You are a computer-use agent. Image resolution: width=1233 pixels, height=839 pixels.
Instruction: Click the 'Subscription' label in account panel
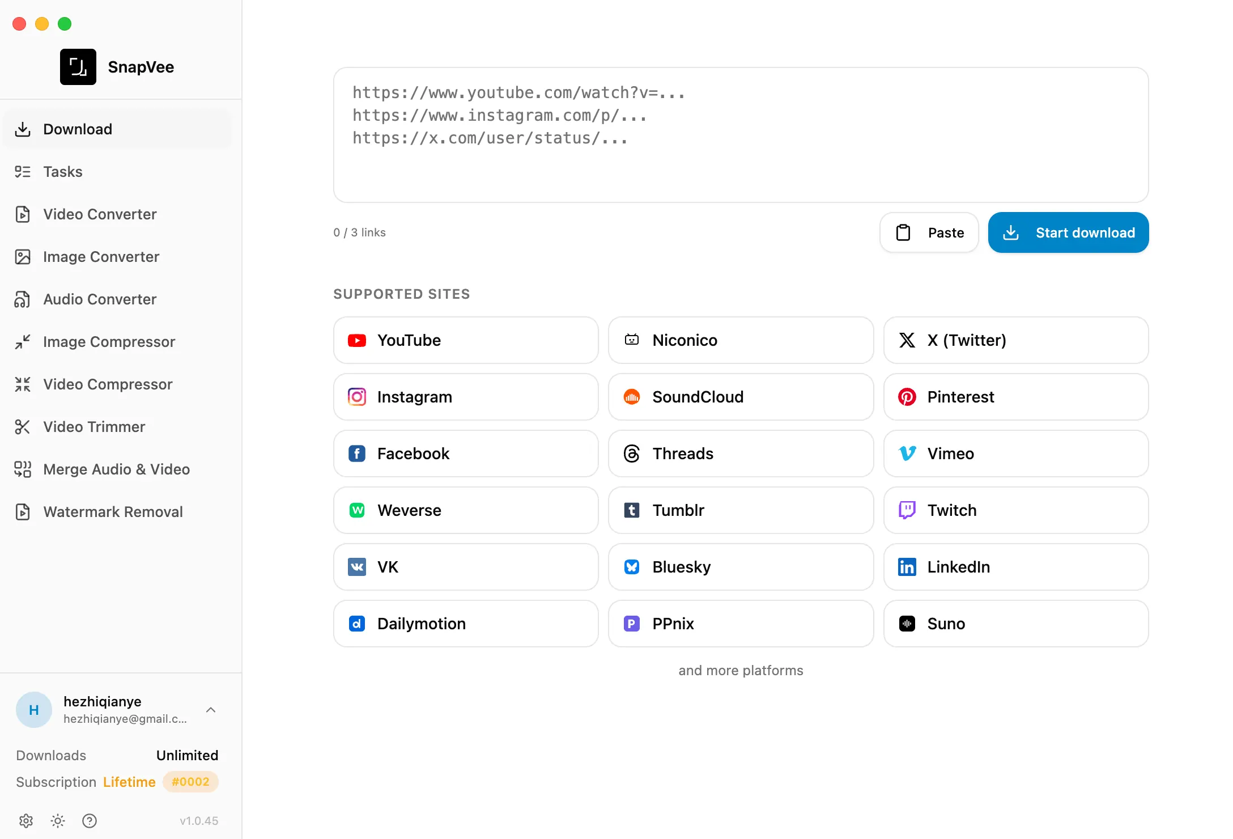pos(56,782)
